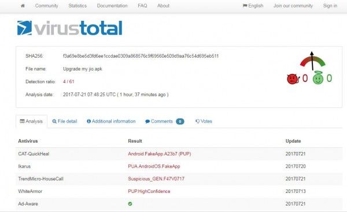Image resolution: width=347 pixels, height=212 pixels.
Task: Click PUA.AndroidOS.FakeApp result
Action: tap(154, 166)
